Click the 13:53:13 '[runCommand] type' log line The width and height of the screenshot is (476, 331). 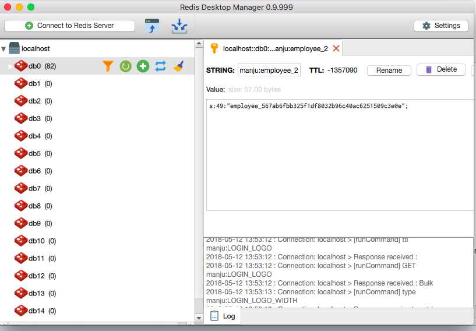[311, 291]
